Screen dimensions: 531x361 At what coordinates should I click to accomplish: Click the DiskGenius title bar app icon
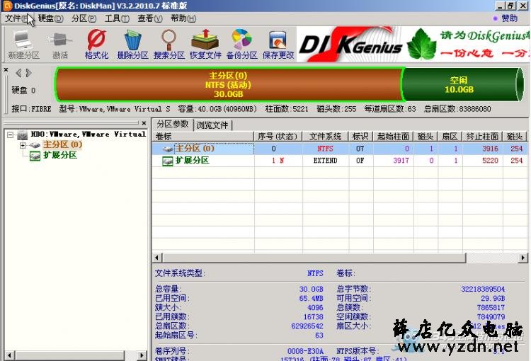7,6
